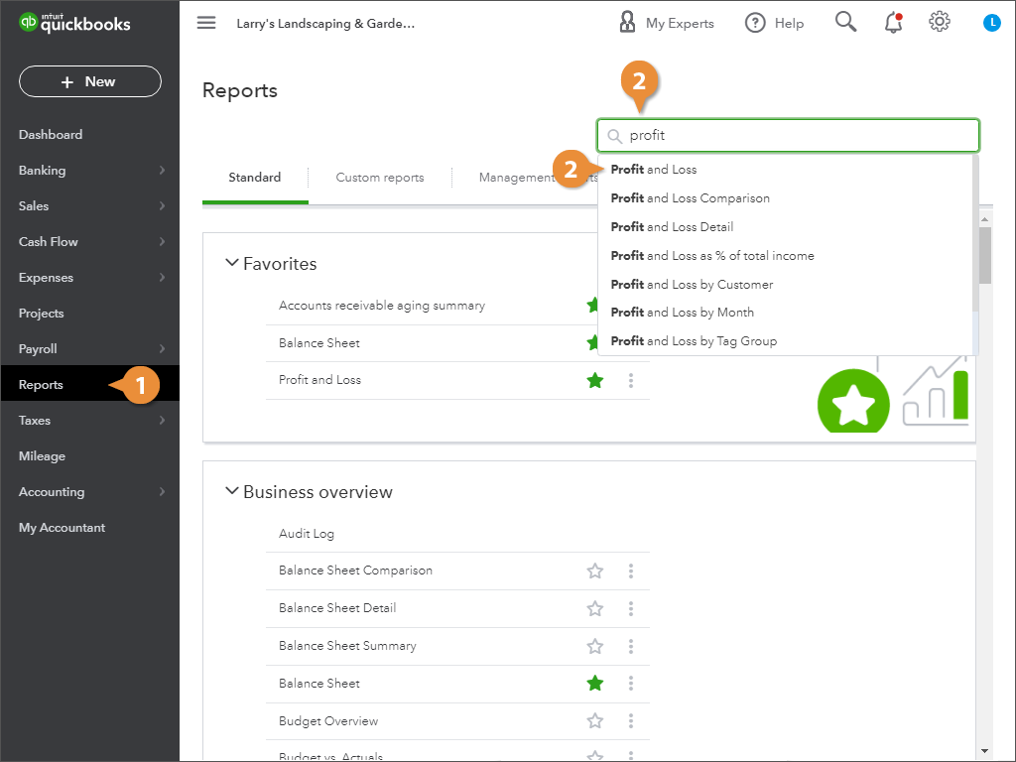Unfavorite the Profit and Loss report star

(595, 380)
